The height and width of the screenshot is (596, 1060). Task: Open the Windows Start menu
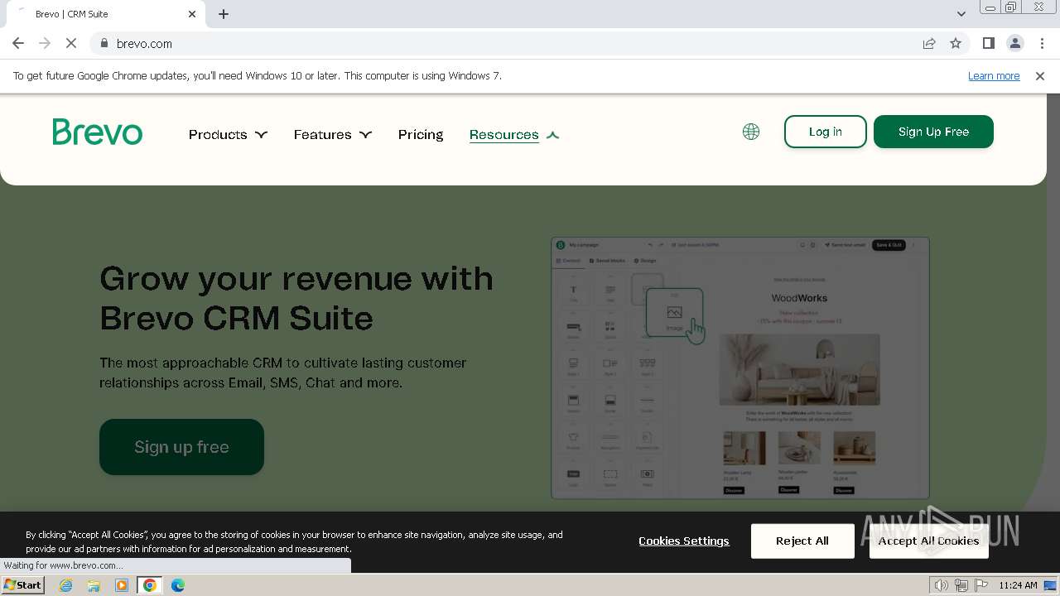(x=23, y=585)
